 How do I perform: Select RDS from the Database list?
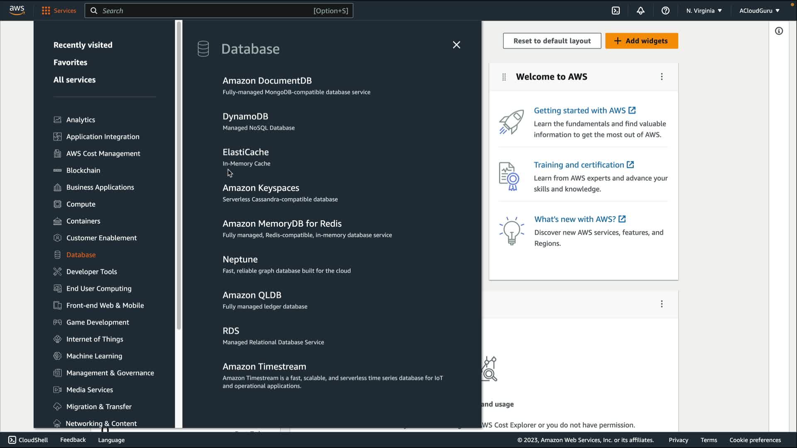click(231, 331)
